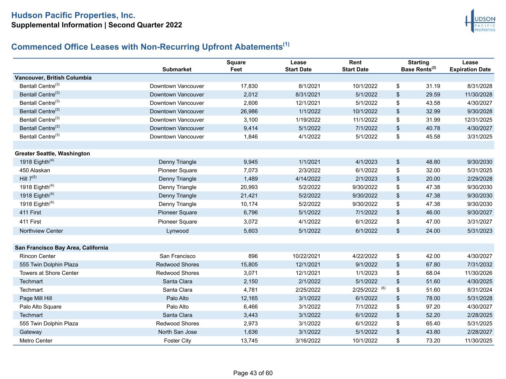Click the Starting Base Rents column header
Image resolution: width=506 pixels, height=379 pixels.
pyautogui.click(x=419, y=66)
